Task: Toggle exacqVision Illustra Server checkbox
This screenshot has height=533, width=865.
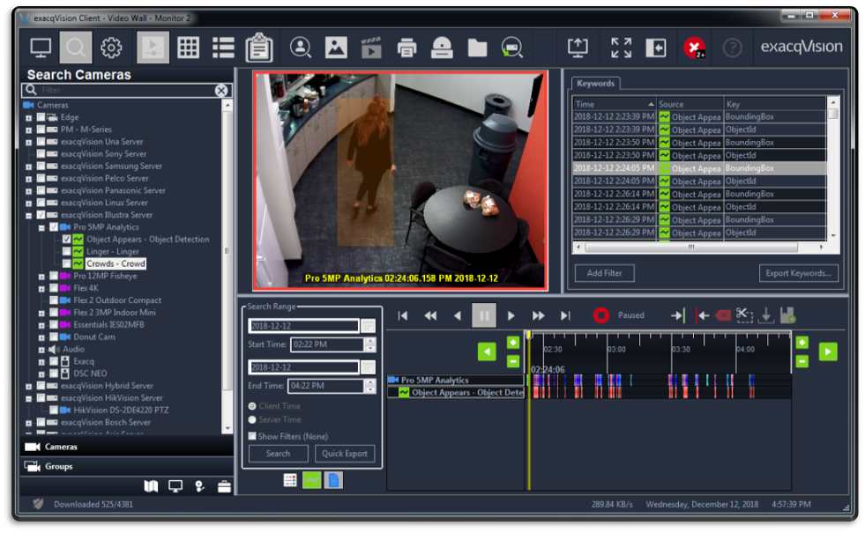Action: (x=41, y=215)
